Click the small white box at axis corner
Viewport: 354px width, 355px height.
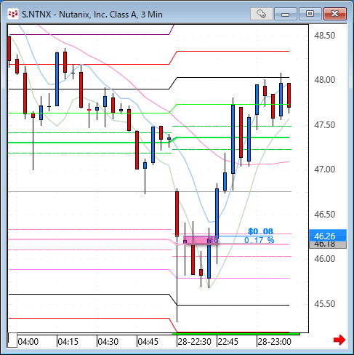click(12, 340)
